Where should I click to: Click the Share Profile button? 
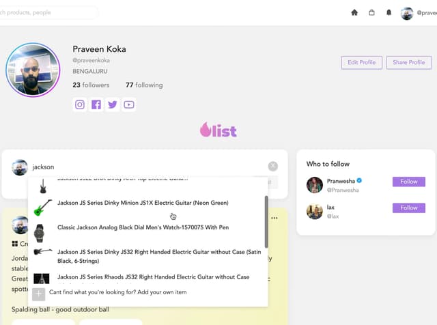tap(408, 62)
